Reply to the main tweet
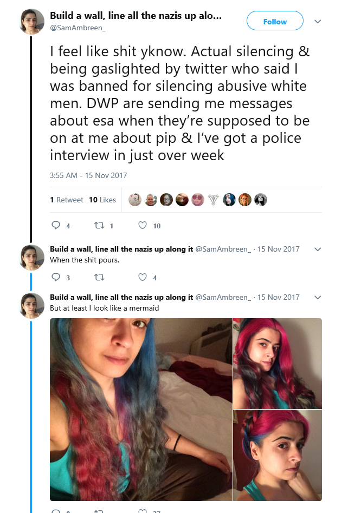 pos(56,226)
